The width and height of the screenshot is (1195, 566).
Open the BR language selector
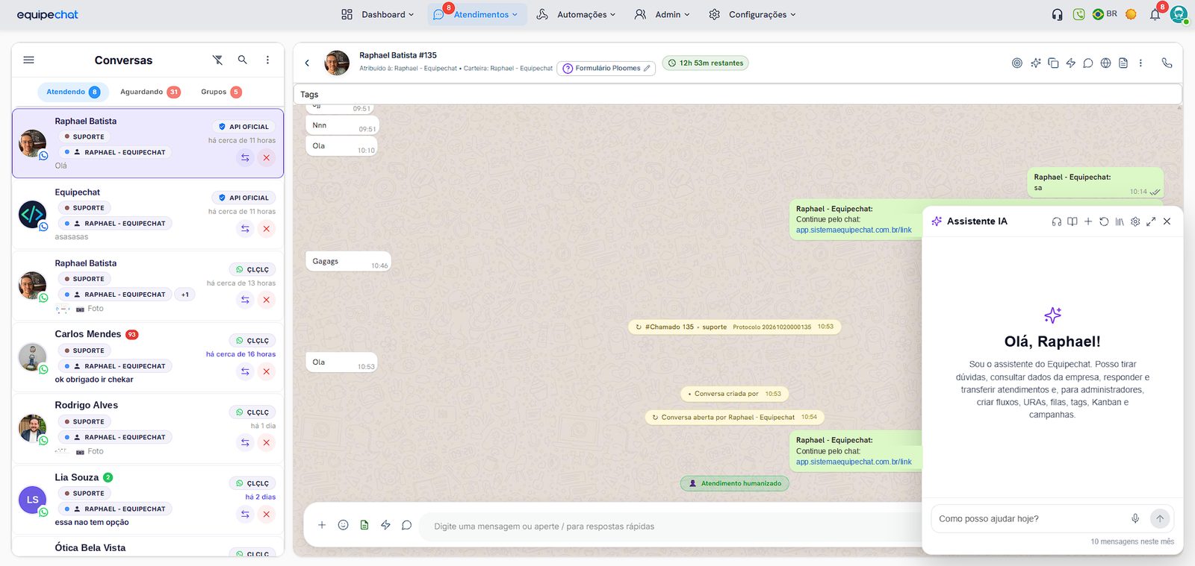[x=1105, y=14]
